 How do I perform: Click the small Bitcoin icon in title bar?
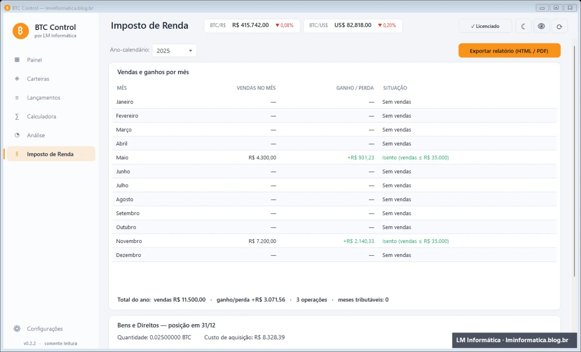click(7, 7)
